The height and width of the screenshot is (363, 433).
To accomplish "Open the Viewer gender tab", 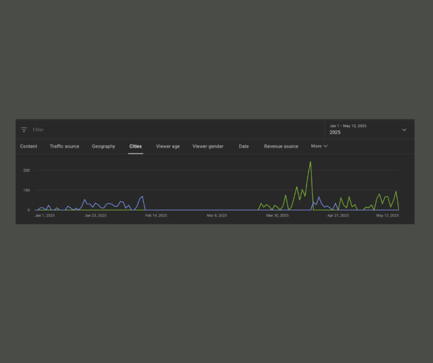I will (208, 147).
